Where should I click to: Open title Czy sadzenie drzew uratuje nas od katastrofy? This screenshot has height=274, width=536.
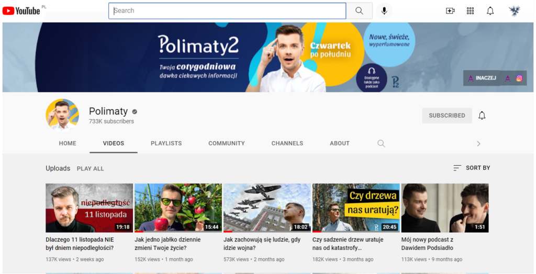pyautogui.click(x=348, y=244)
